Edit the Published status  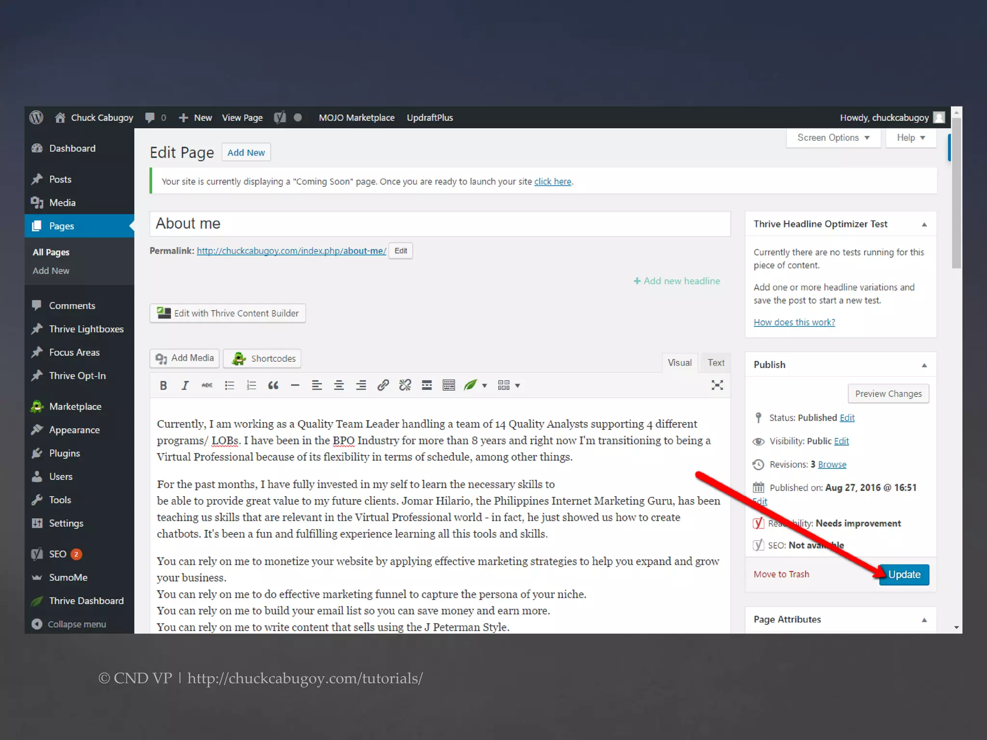847,418
